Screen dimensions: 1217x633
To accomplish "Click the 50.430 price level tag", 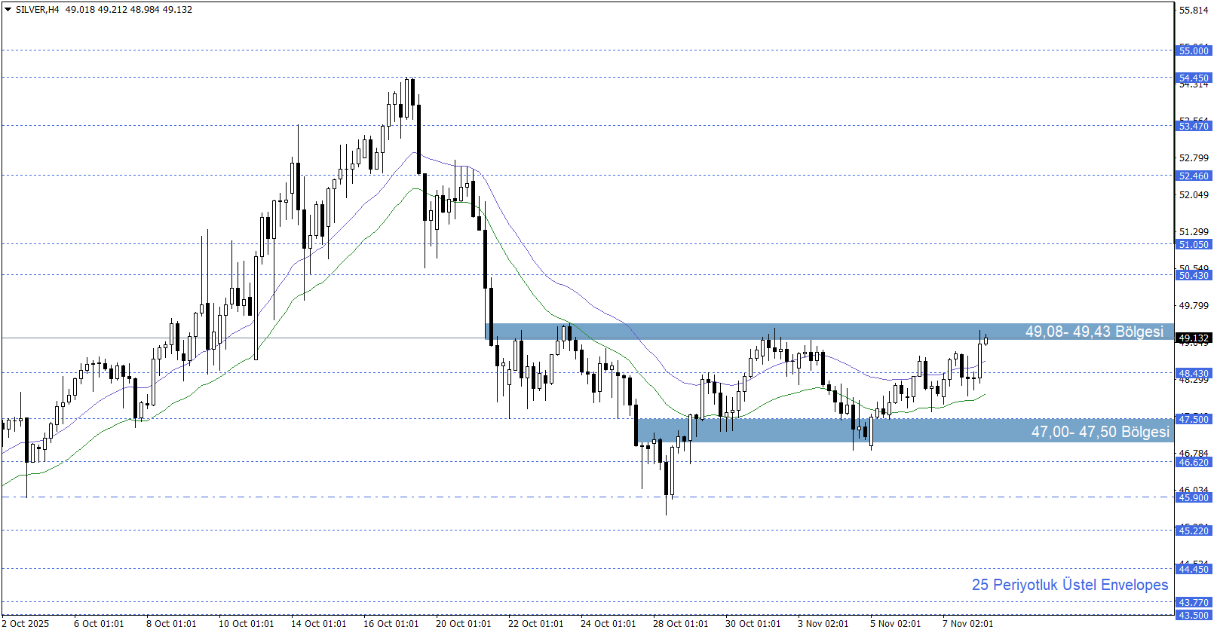I will click(x=1194, y=275).
